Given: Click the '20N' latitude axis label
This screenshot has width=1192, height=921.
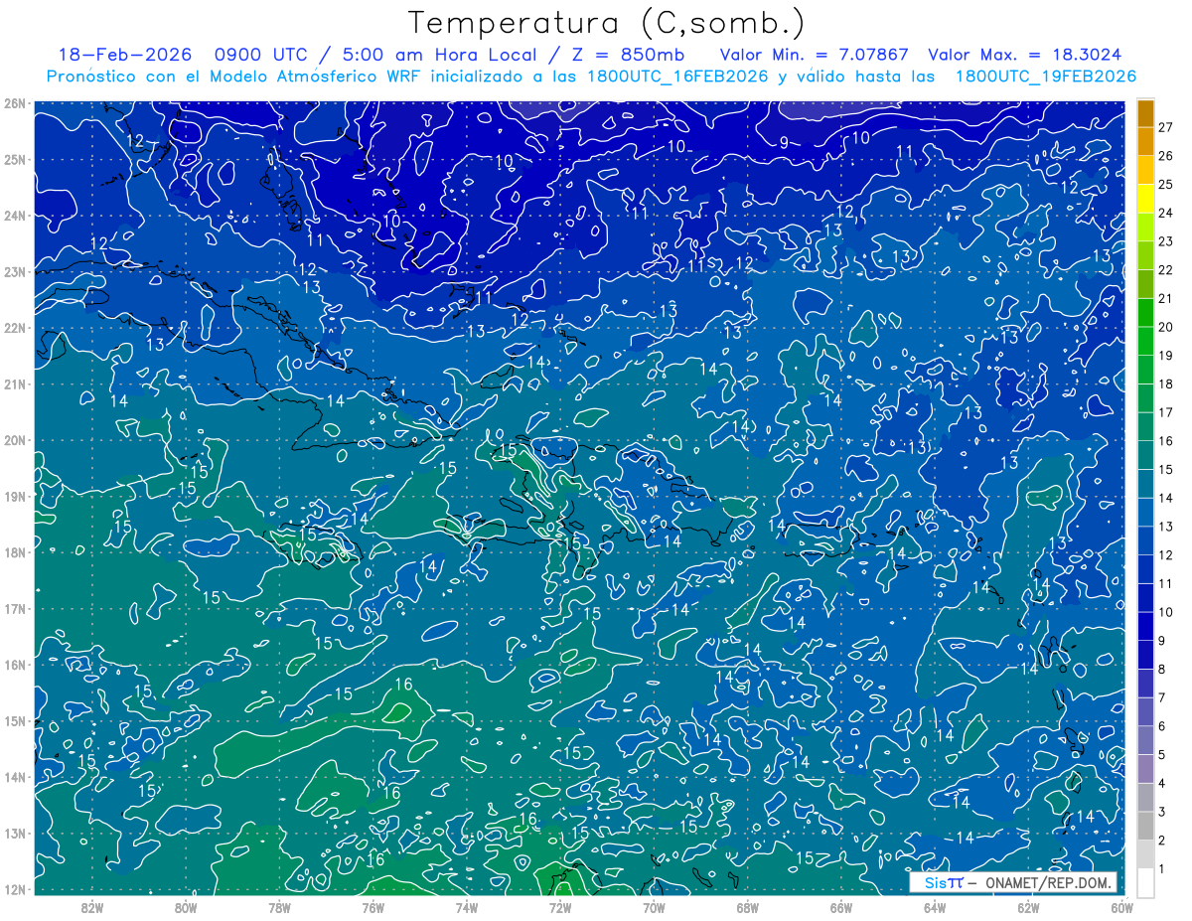Looking at the screenshot, I should [14, 440].
